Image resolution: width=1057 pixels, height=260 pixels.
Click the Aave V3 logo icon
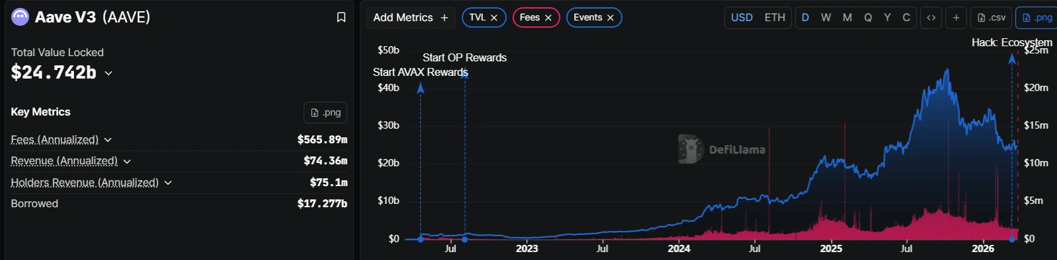[21, 17]
